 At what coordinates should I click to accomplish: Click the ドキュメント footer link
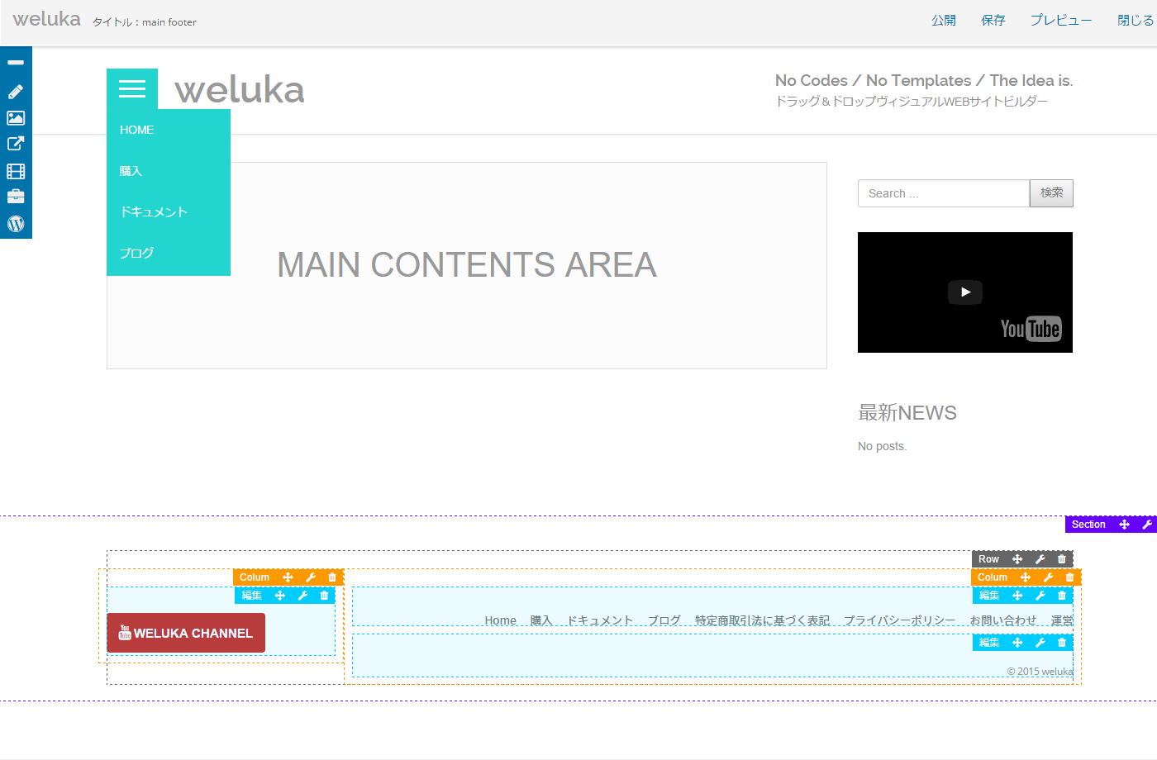[600, 620]
